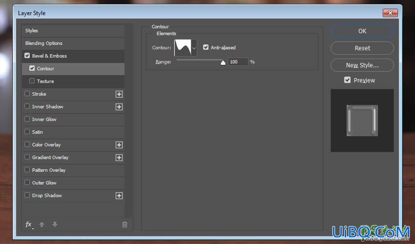Enable the Color Overlay checkbox
This screenshot has width=415, height=244.
coord(27,144)
